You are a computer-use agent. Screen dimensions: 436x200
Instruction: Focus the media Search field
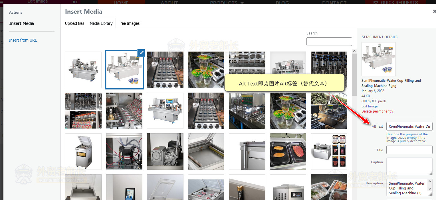(329, 42)
